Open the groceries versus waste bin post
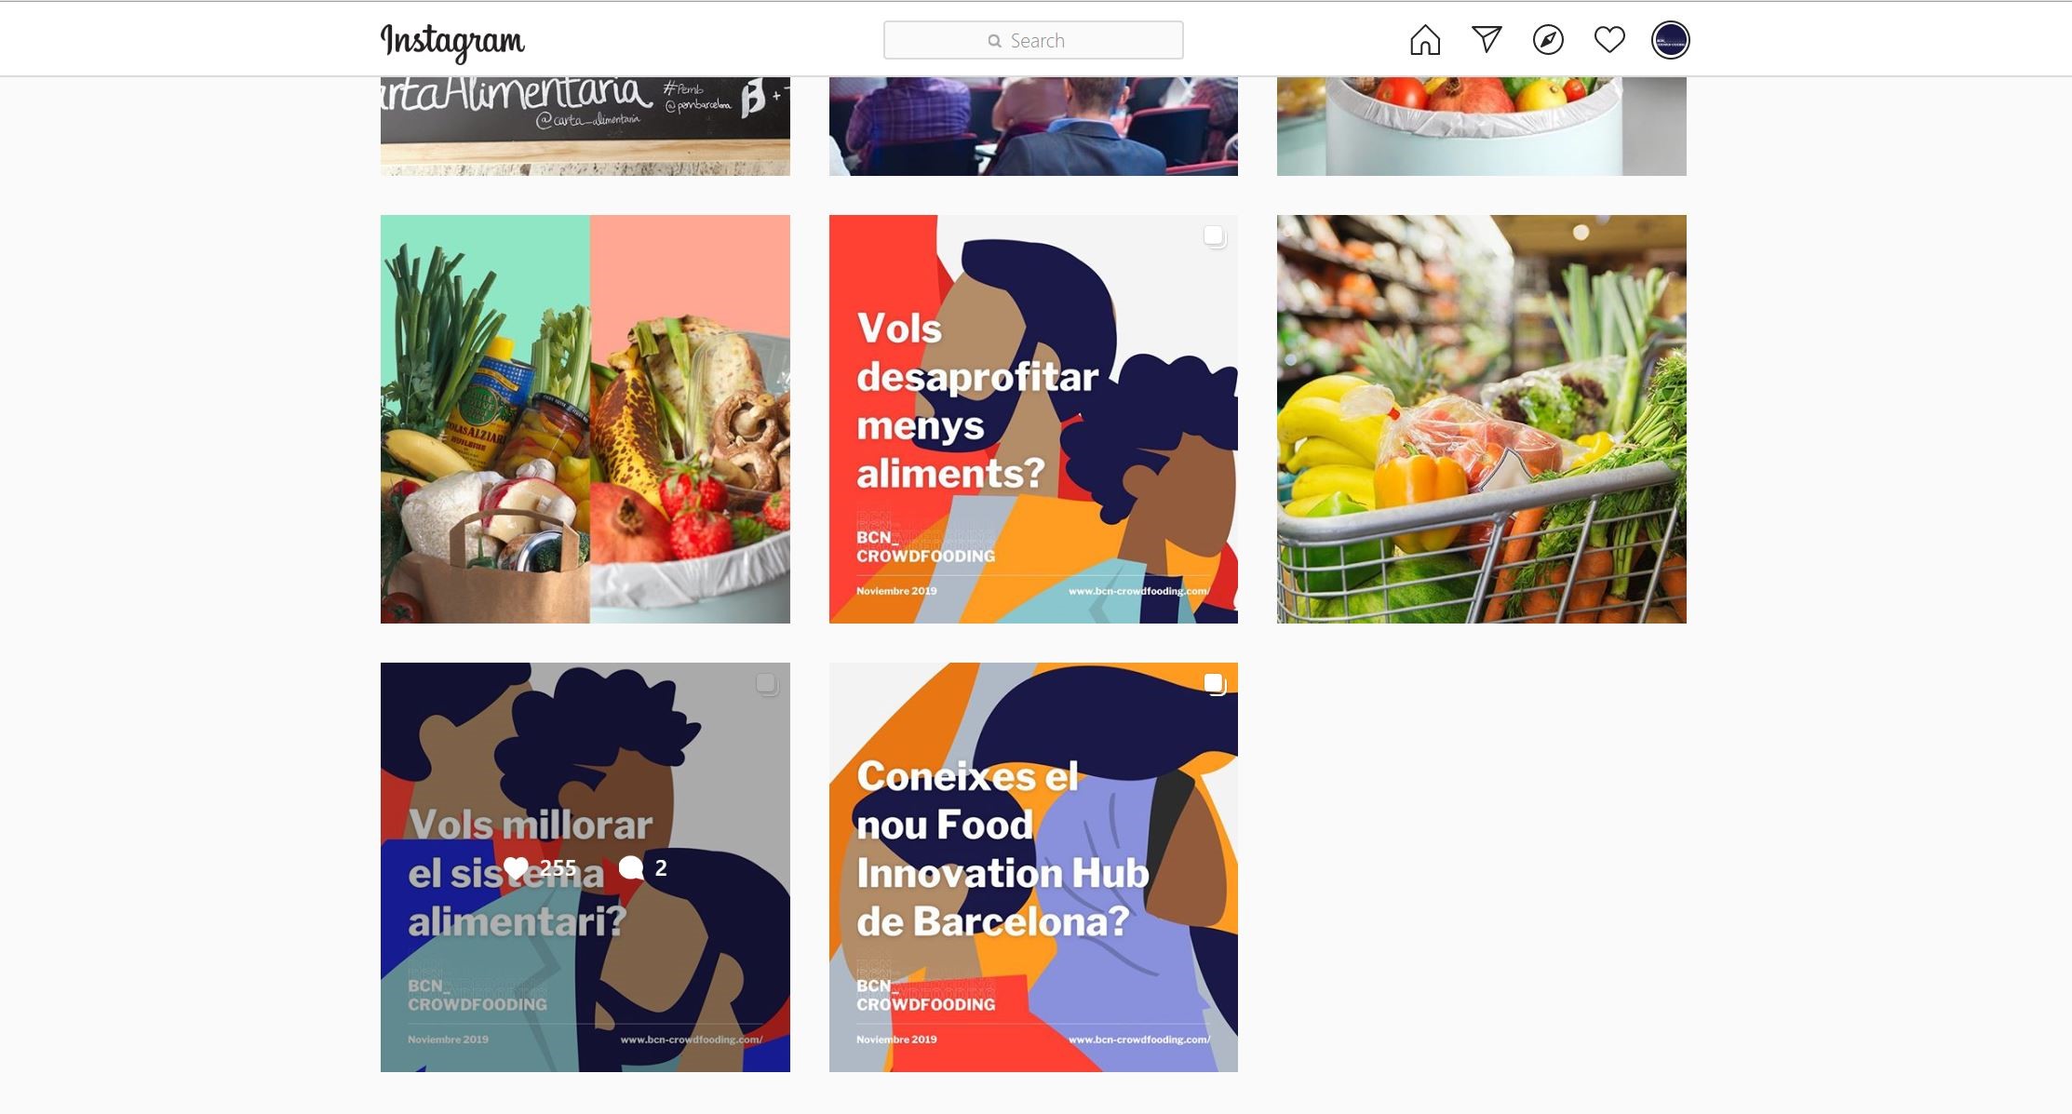Viewport: 2072px width, 1114px height. [x=585, y=419]
